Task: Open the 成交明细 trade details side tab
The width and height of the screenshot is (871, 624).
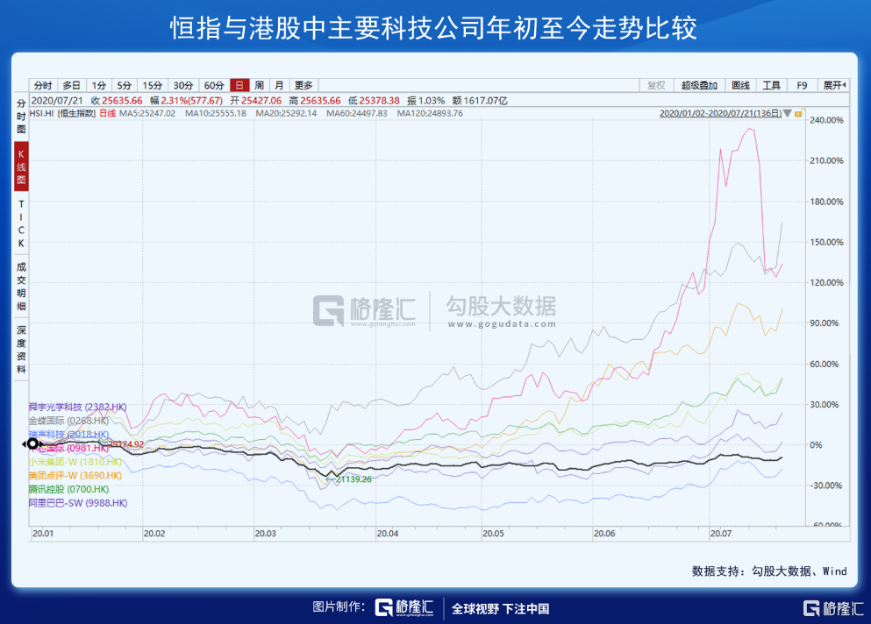Action: 21,287
